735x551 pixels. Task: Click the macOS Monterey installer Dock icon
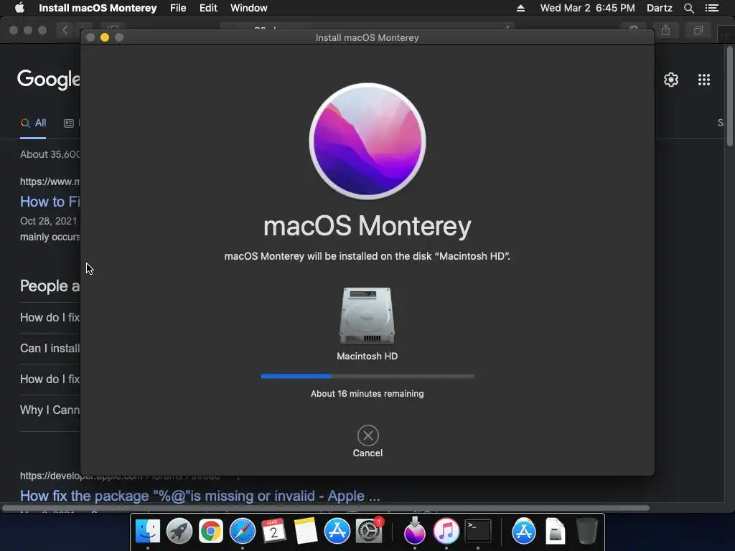tap(414, 530)
